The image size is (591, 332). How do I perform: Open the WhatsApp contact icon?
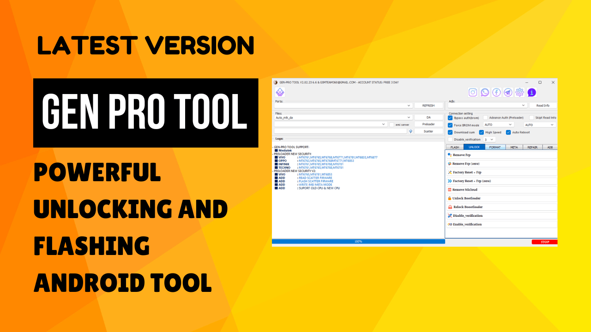[484, 92]
